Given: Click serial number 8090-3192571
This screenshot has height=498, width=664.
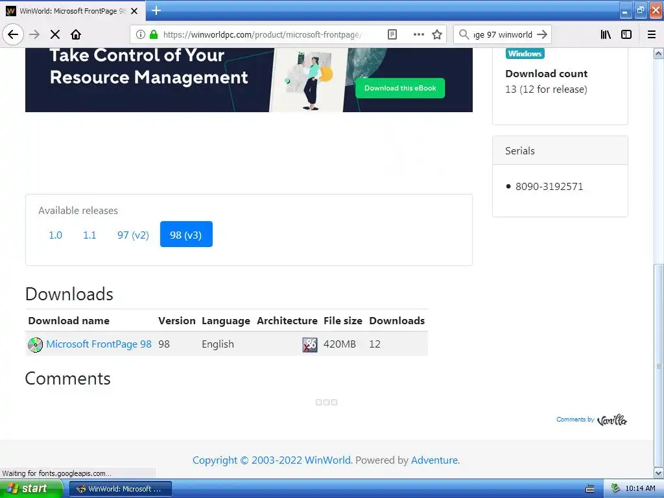Looking at the screenshot, I should click(x=549, y=186).
